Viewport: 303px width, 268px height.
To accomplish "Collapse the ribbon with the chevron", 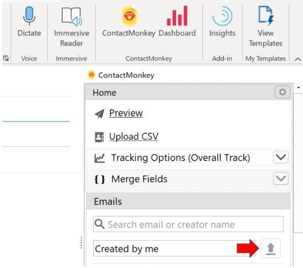I will pos(298,59).
